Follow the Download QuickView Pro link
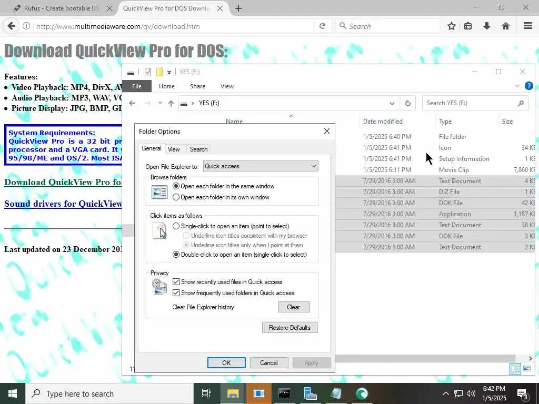The width and height of the screenshot is (539, 404). point(63,182)
